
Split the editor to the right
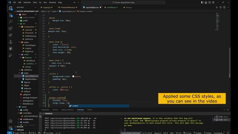tap(224, 7)
